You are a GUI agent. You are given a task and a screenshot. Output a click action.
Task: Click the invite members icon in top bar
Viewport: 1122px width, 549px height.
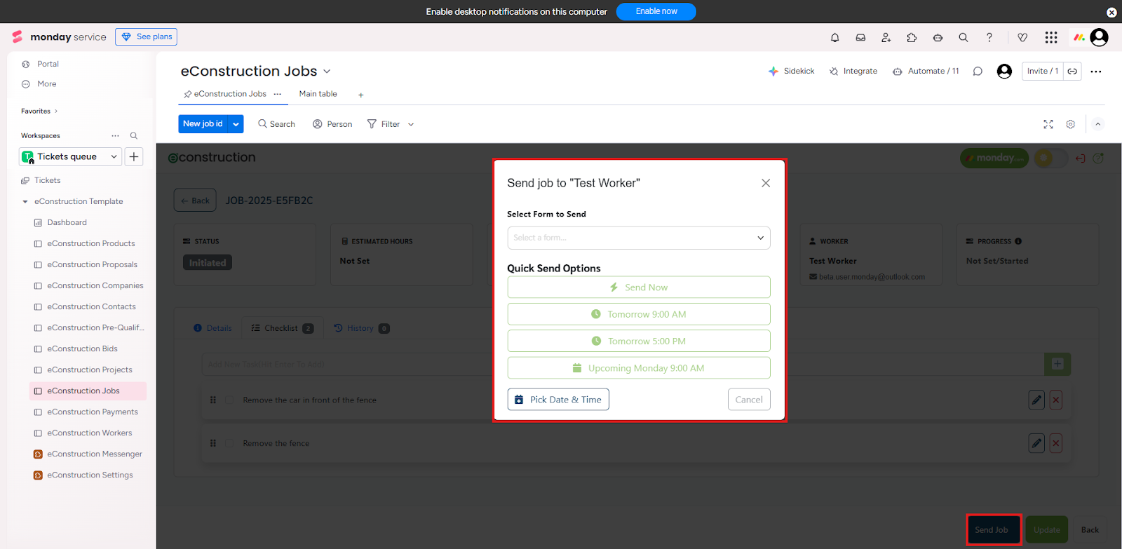coord(886,38)
